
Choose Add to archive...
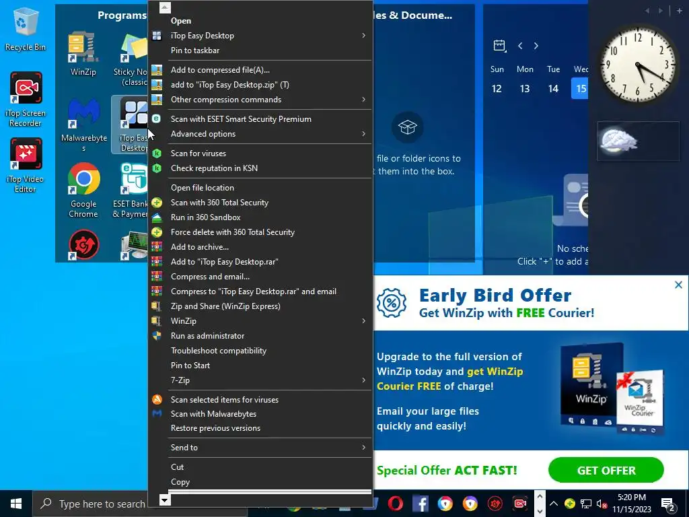tap(260, 247)
